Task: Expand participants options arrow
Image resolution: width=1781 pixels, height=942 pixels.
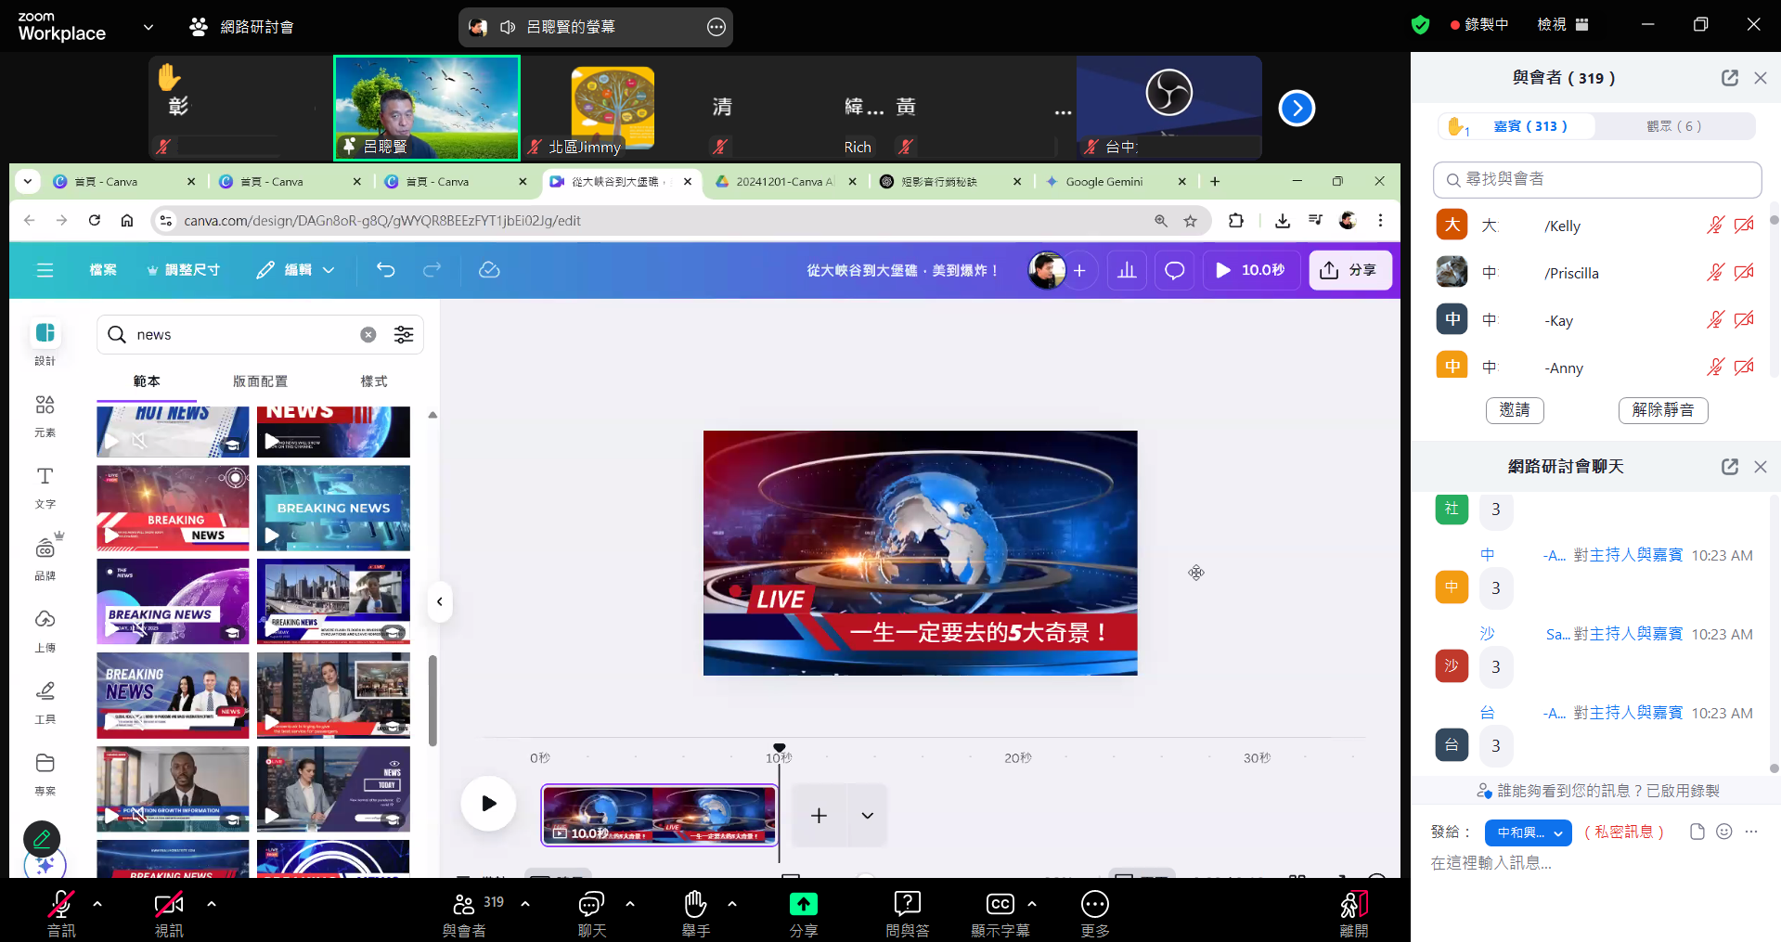Action: [525, 903]
